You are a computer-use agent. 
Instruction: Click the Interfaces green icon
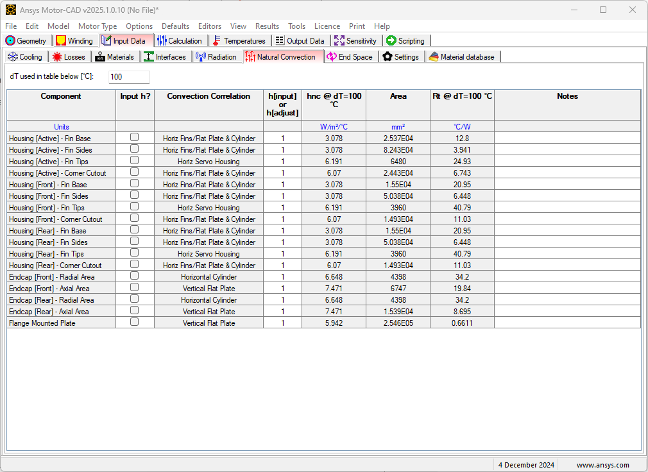point(149,56)
